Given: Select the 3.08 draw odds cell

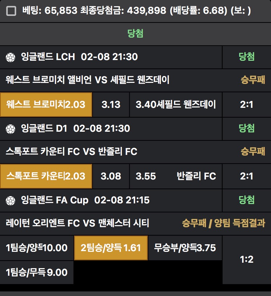Looking at the screenshot, I should (x=111, y=176).
